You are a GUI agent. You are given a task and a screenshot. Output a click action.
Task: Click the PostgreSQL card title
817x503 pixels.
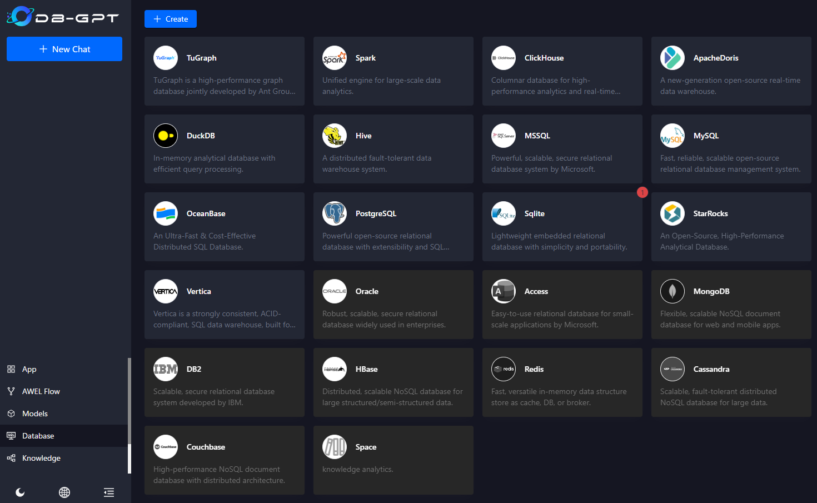(x=376, y=213)
